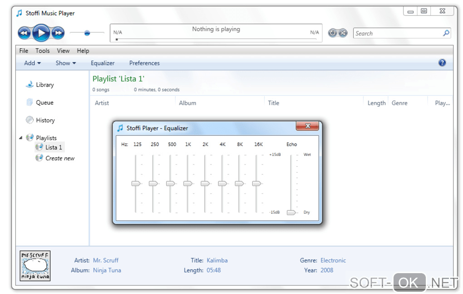The image size is (463, 294).
Task: Click the next track button
Action: 58,33
